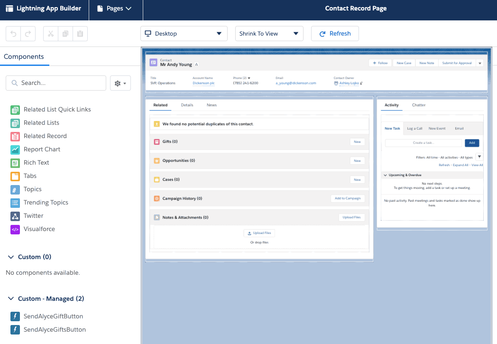Viewport: 497px width, 344px height.
Task: Click the Paste clipboard icon
Action: (x=80, y=34)
